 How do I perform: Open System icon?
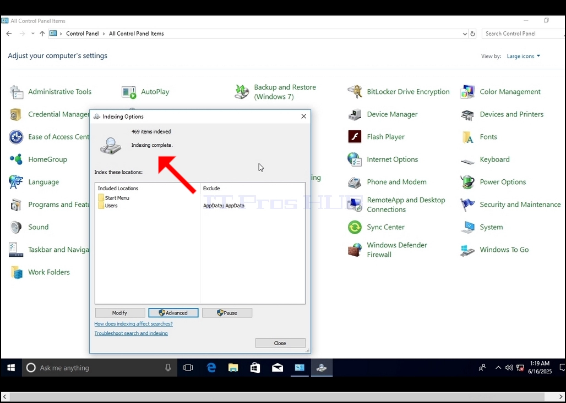(x=468, y=227)
